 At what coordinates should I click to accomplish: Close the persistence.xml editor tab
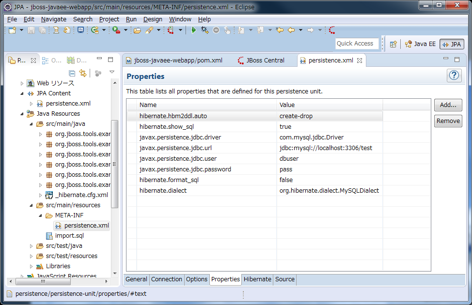click(x=360, y=61)
